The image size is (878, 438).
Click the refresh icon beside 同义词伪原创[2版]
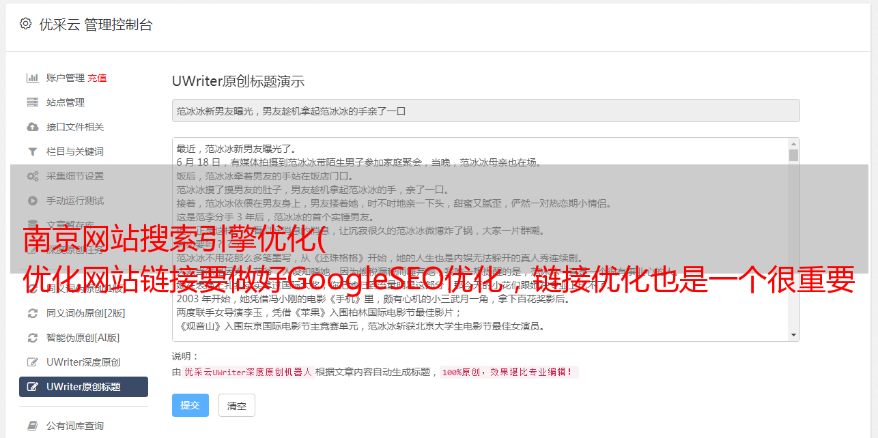coord(32,313)
